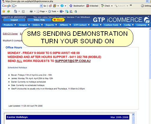Screen dimensions: 151x124
Task: Click the Easter Holidays news header
Action: pos(68,117)
